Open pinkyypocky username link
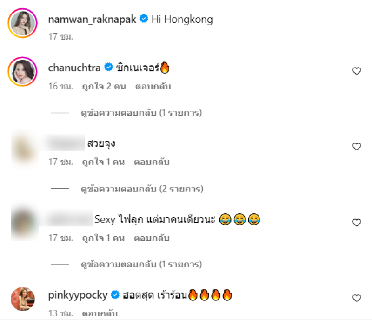 coord(78,295)
